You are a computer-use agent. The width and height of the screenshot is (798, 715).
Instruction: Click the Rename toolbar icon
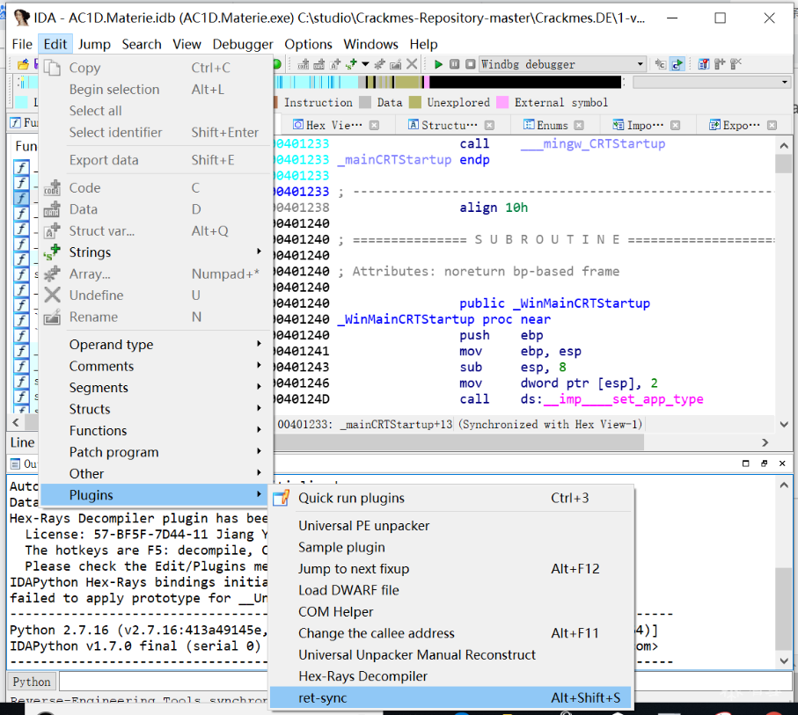pyautogui.click(x=395, y=64)
